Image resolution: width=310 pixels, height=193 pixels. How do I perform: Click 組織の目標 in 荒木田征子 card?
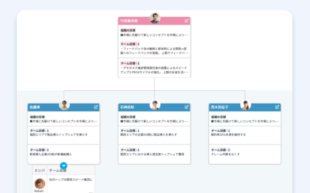218,117
